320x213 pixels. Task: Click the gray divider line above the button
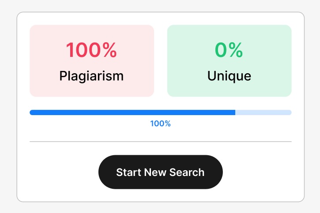[x=160, y=142]
